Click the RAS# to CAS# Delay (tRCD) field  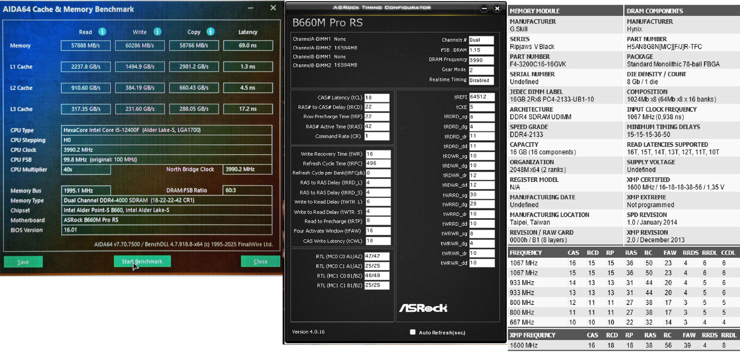377,107
